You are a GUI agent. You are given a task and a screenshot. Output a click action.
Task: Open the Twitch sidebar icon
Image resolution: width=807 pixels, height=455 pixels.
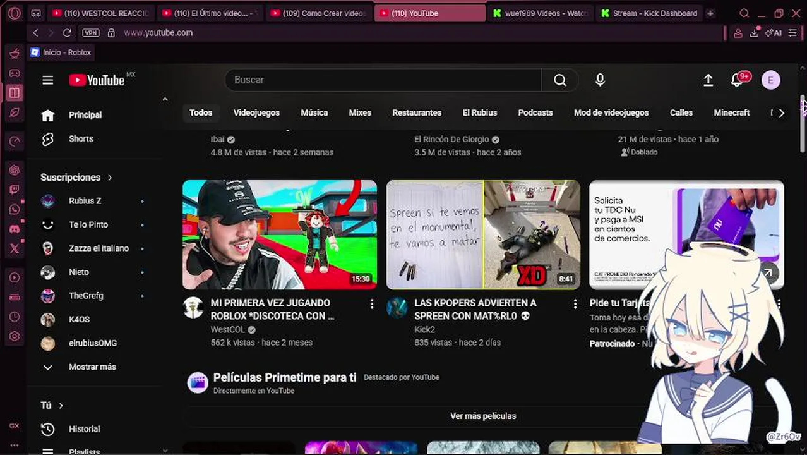tap(14, 190)
